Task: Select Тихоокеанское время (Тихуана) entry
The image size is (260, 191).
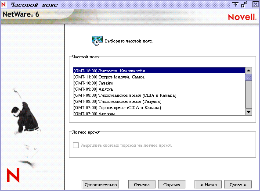Action: (159, 101)
